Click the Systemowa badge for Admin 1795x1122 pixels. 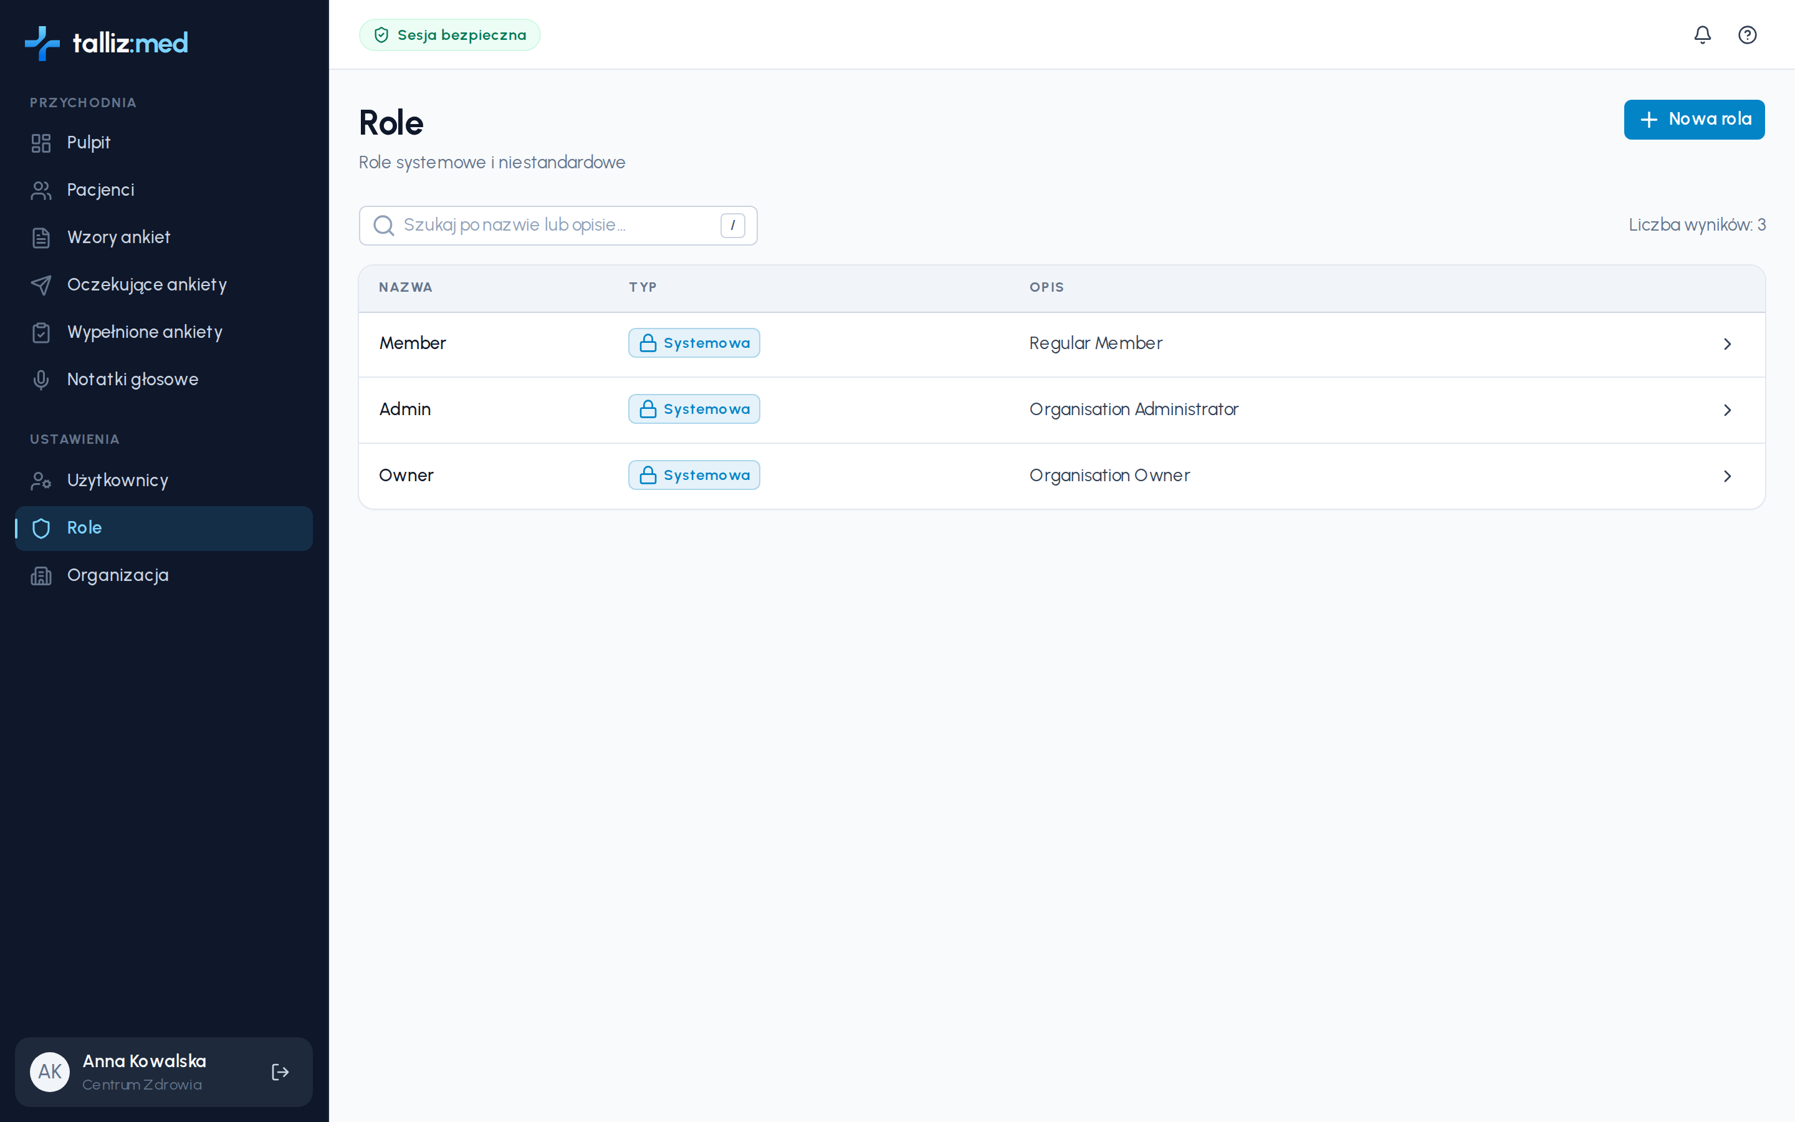point(694,409)
